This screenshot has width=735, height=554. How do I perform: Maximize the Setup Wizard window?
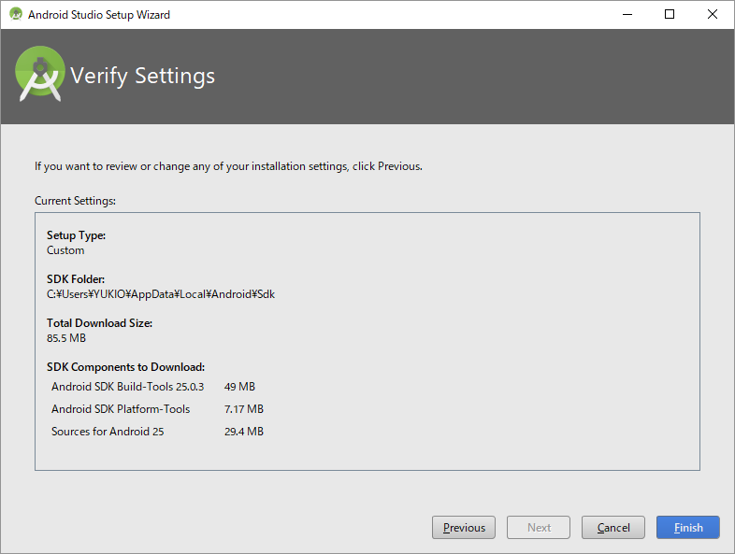(670, 14)
